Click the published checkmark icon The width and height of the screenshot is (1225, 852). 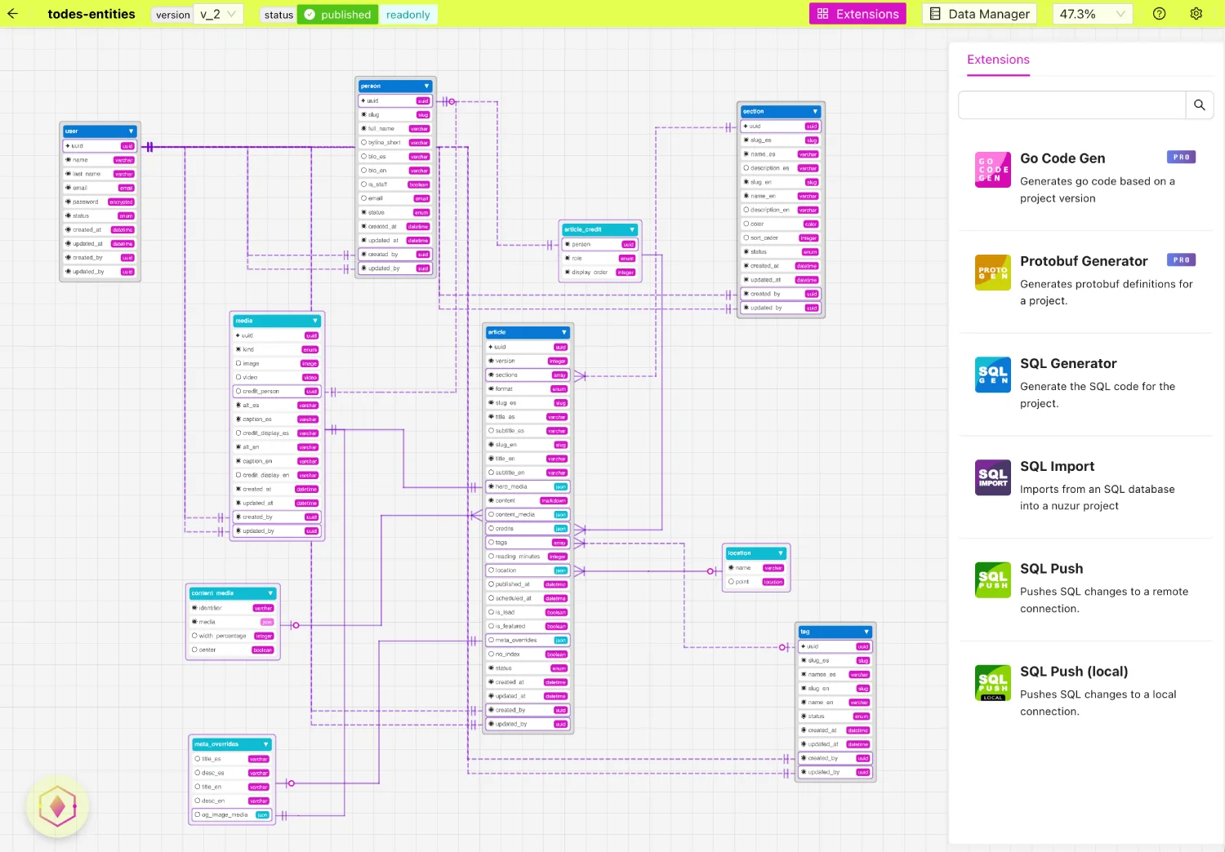[x=310, y=15]
